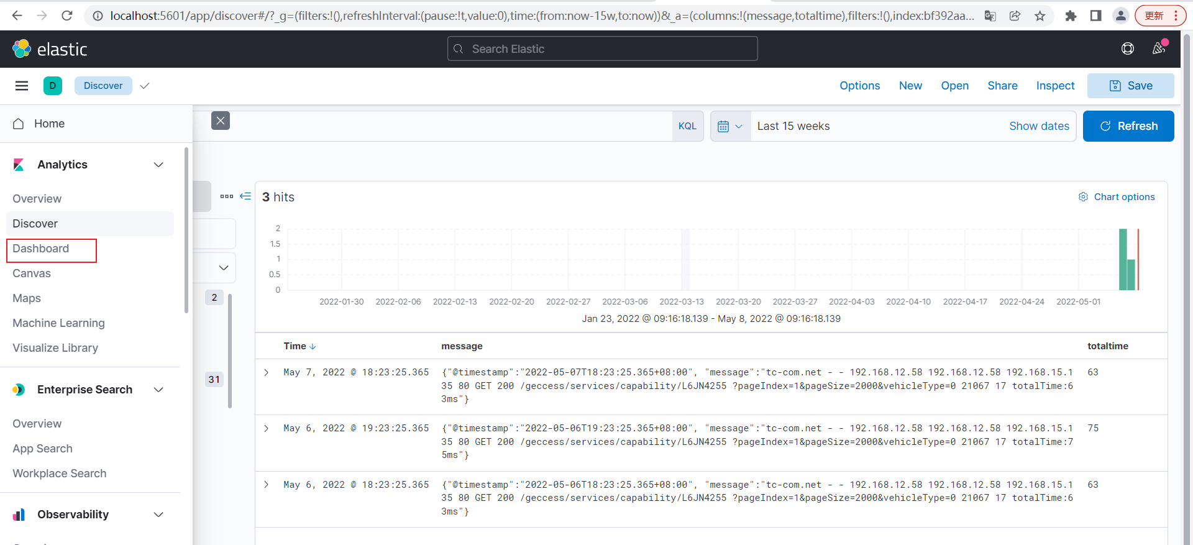Reload the page in browser
Screen dimensions: 1193x545
tap(67, 16)
